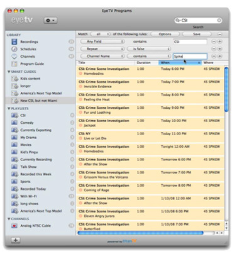Screen dimensions: 239x256
Task: Open Currently Exporting playlist
Action: pyautogui.click(x=31, y=130)
